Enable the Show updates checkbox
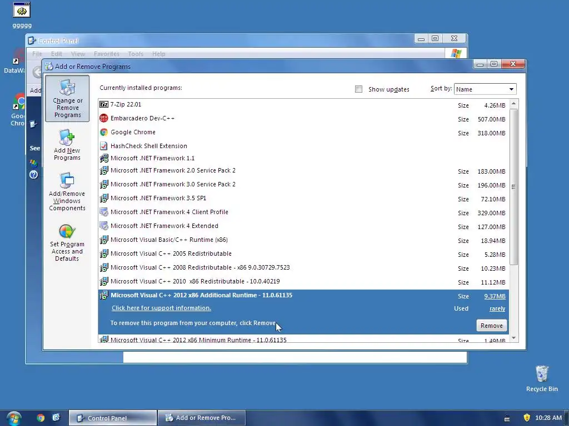The height and width of the screenshot is (426, 569). point(358,89)
